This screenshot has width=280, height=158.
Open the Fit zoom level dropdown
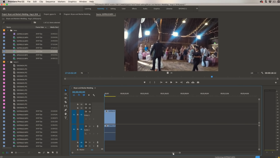tap(84, 73)
